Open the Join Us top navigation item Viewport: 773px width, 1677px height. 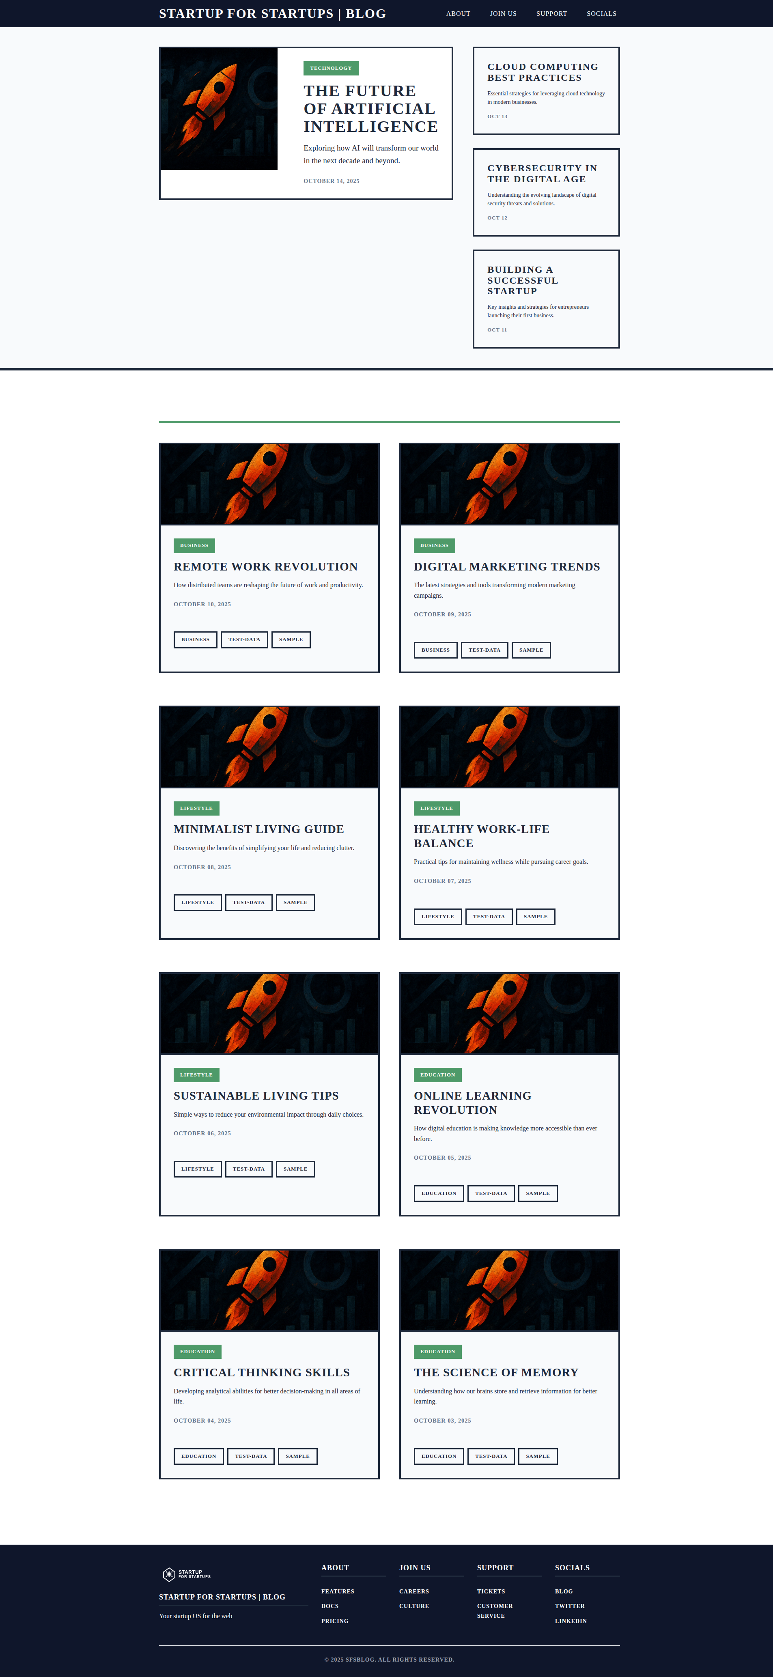click(503, 14)
